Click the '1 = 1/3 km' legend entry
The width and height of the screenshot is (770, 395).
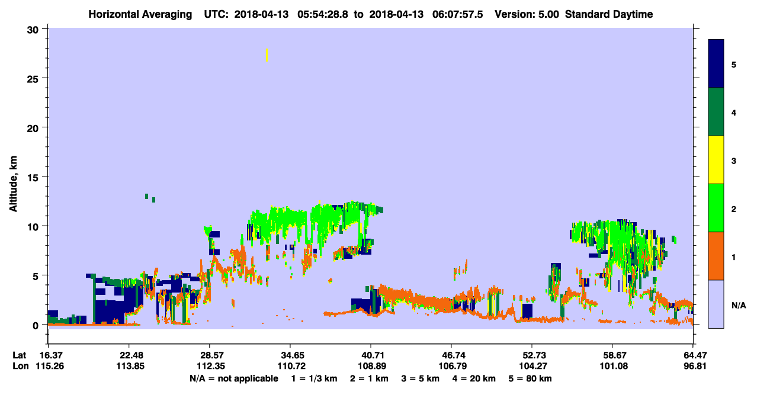(315, 378)
